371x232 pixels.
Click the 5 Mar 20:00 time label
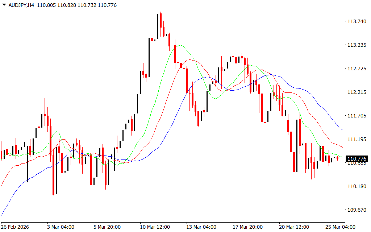tap(107, 227)
